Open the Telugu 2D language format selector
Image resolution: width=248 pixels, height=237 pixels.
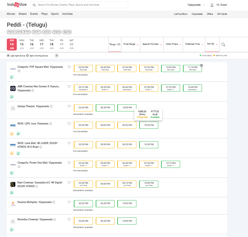click(115, 44)
